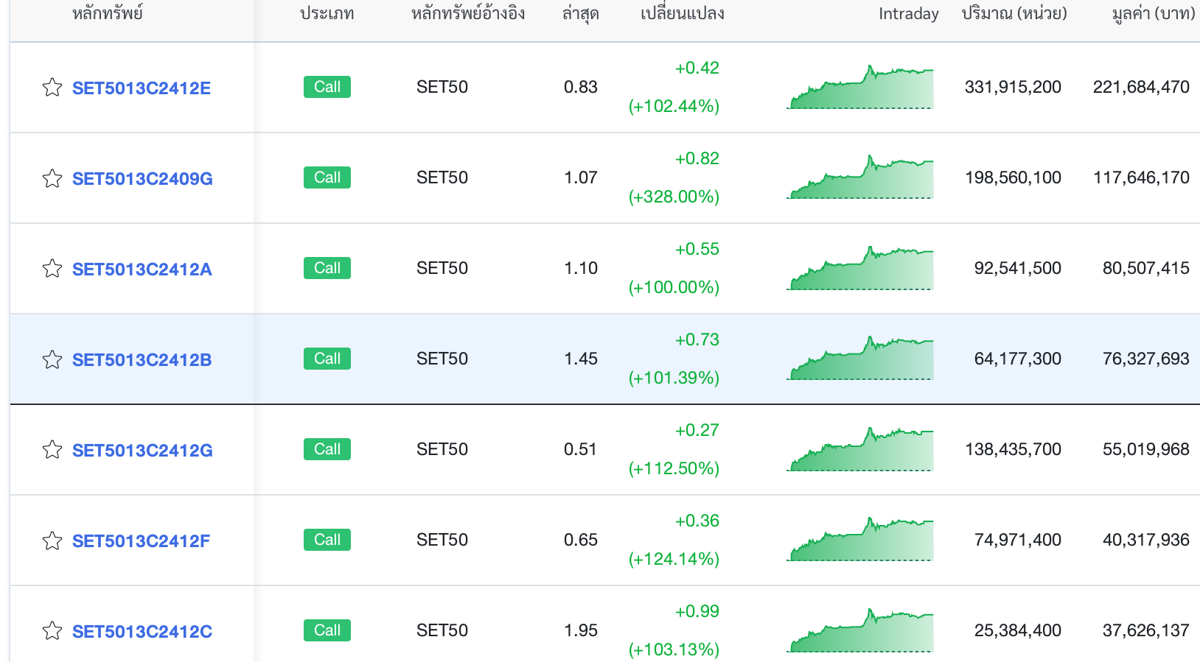View intraday sparkline for SET5013C2412G

point(860,448)
